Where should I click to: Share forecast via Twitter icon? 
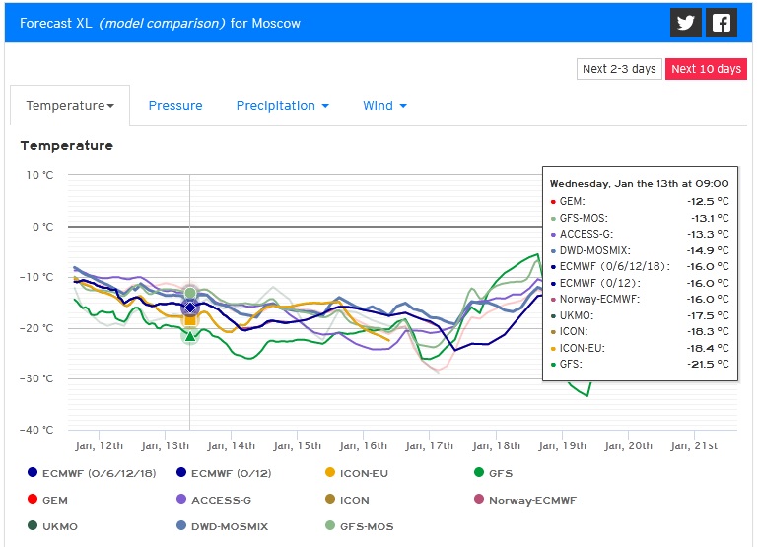pyautogui.click(x=685, y=23)
